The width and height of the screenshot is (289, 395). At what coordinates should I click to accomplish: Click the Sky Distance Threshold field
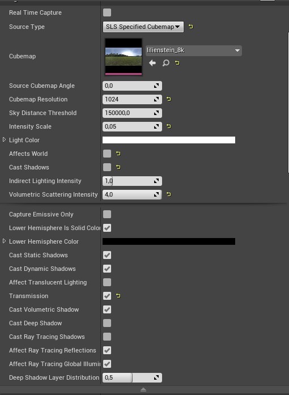point(132,113)
